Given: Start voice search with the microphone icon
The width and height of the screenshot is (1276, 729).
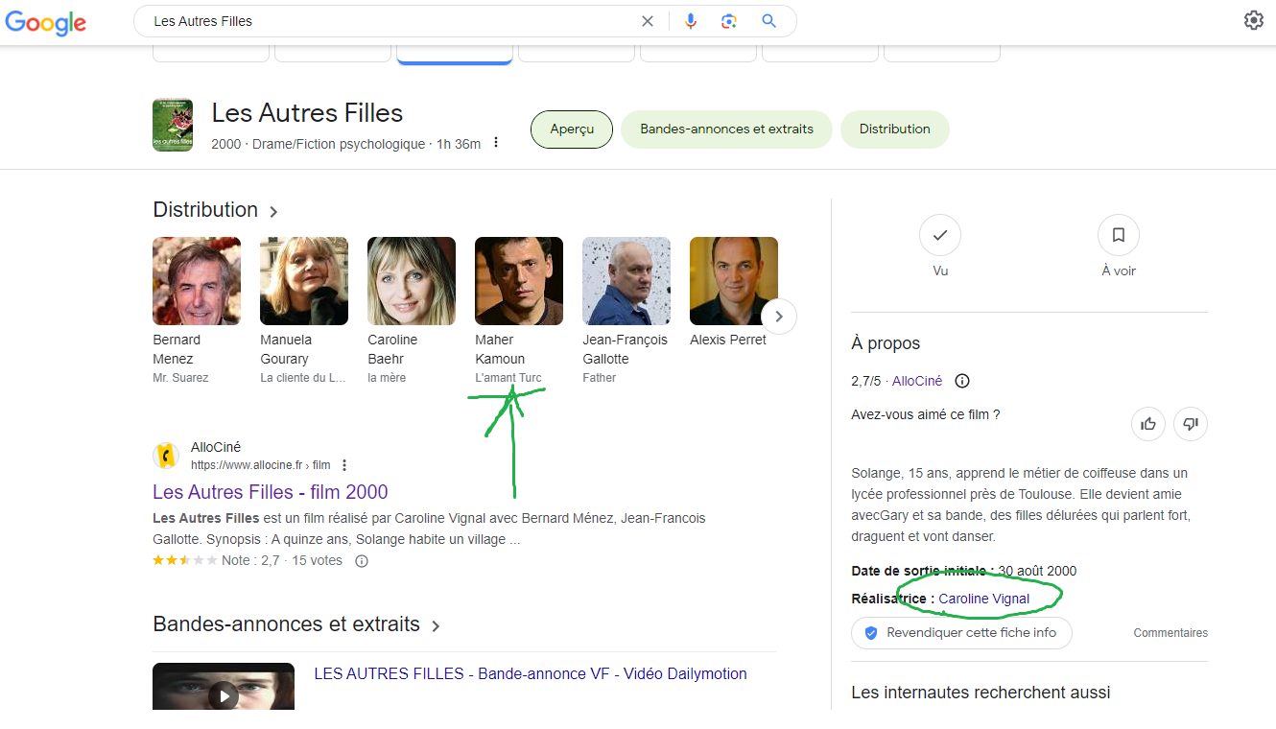Looking at the screenshot, I should pos(690,21).
